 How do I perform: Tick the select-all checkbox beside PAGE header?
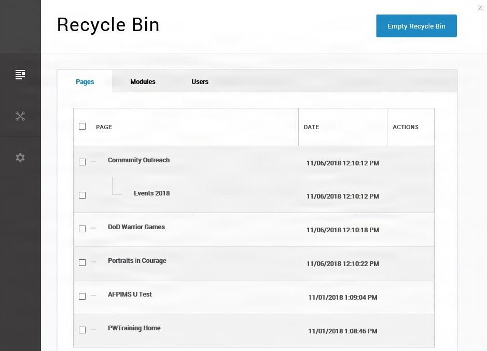click(82, 126)
